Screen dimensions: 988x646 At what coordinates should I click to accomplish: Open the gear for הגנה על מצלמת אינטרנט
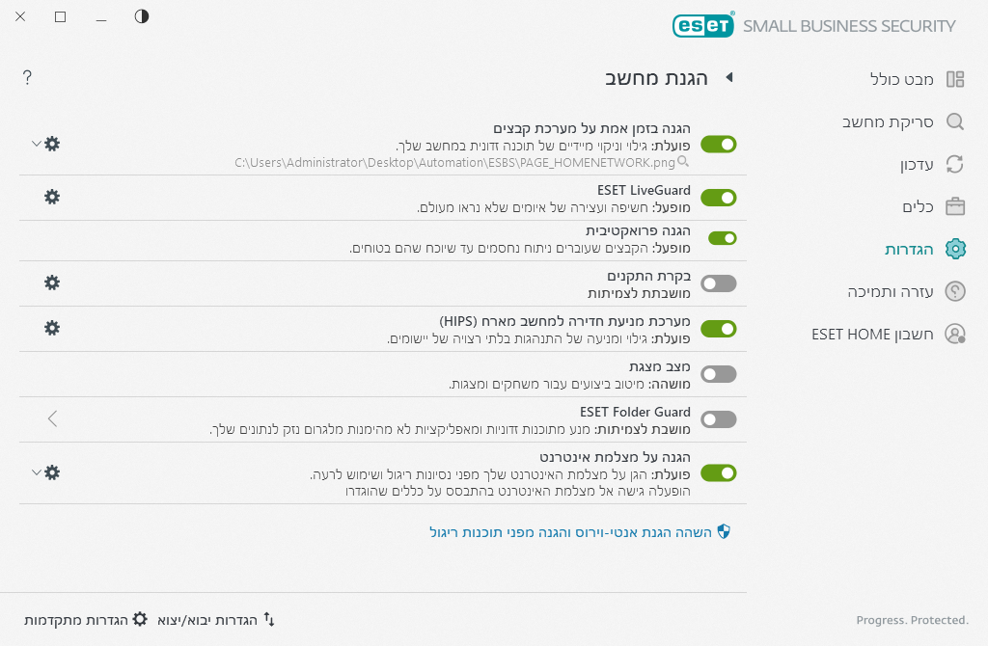52,472
